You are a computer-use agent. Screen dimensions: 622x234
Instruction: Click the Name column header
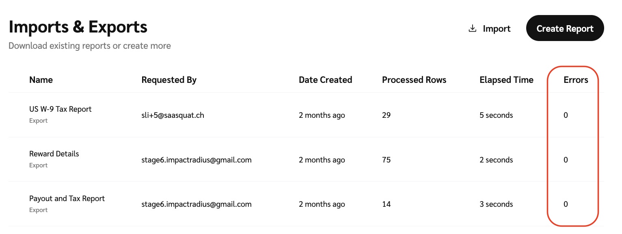41,80
